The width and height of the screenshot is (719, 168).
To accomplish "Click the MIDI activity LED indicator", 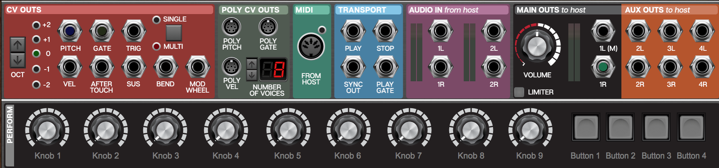I will pos(322,30).
